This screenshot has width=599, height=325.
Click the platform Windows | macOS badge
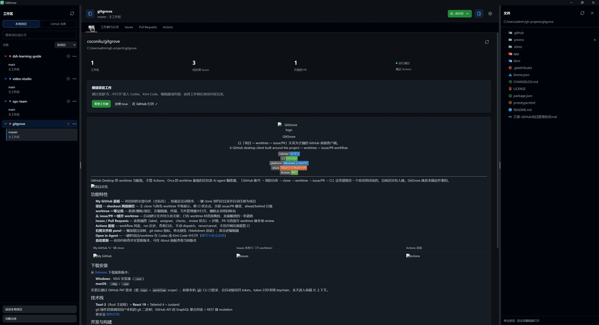pyautogui.click(x=289, y=163)
